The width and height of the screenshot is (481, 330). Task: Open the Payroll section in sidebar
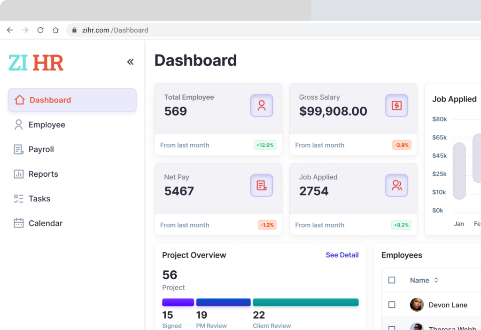pos(41,149)
